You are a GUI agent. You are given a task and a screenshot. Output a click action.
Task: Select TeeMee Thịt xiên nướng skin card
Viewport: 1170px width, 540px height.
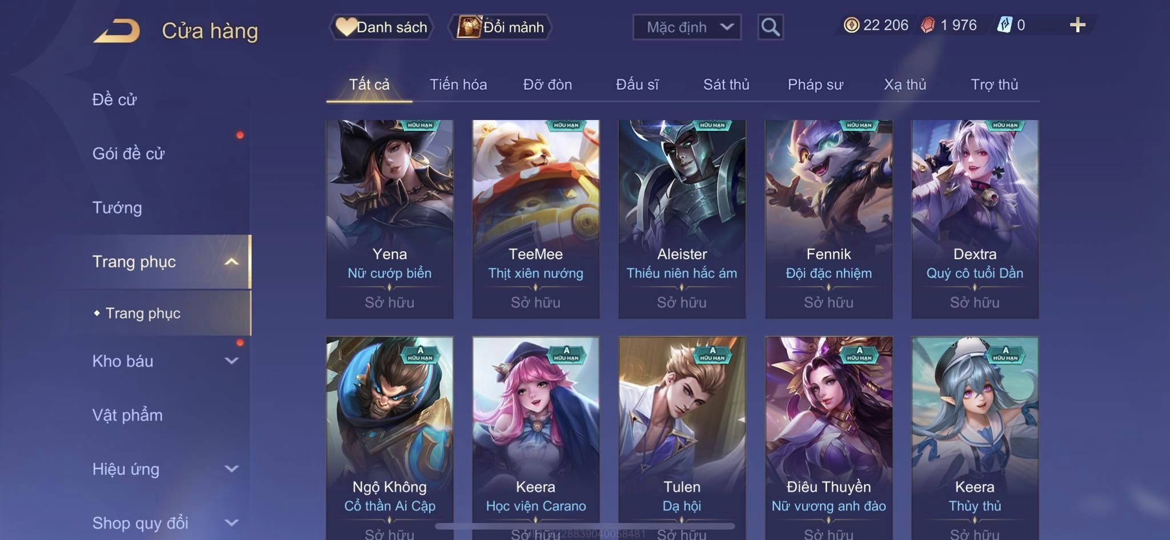(x=536, y=219)
